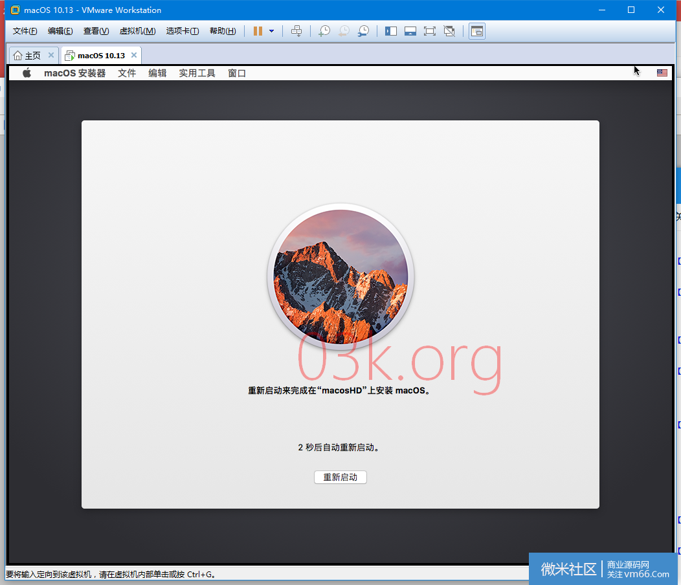Image resolution: width=681 pixels, height=585 pixels.
Task: Open the guest 编辑 menu
Action: (157, 73)
